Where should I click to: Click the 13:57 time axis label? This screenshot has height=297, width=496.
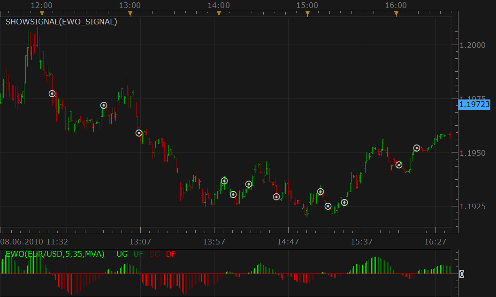pyautogui.click(x=214, y=242)
